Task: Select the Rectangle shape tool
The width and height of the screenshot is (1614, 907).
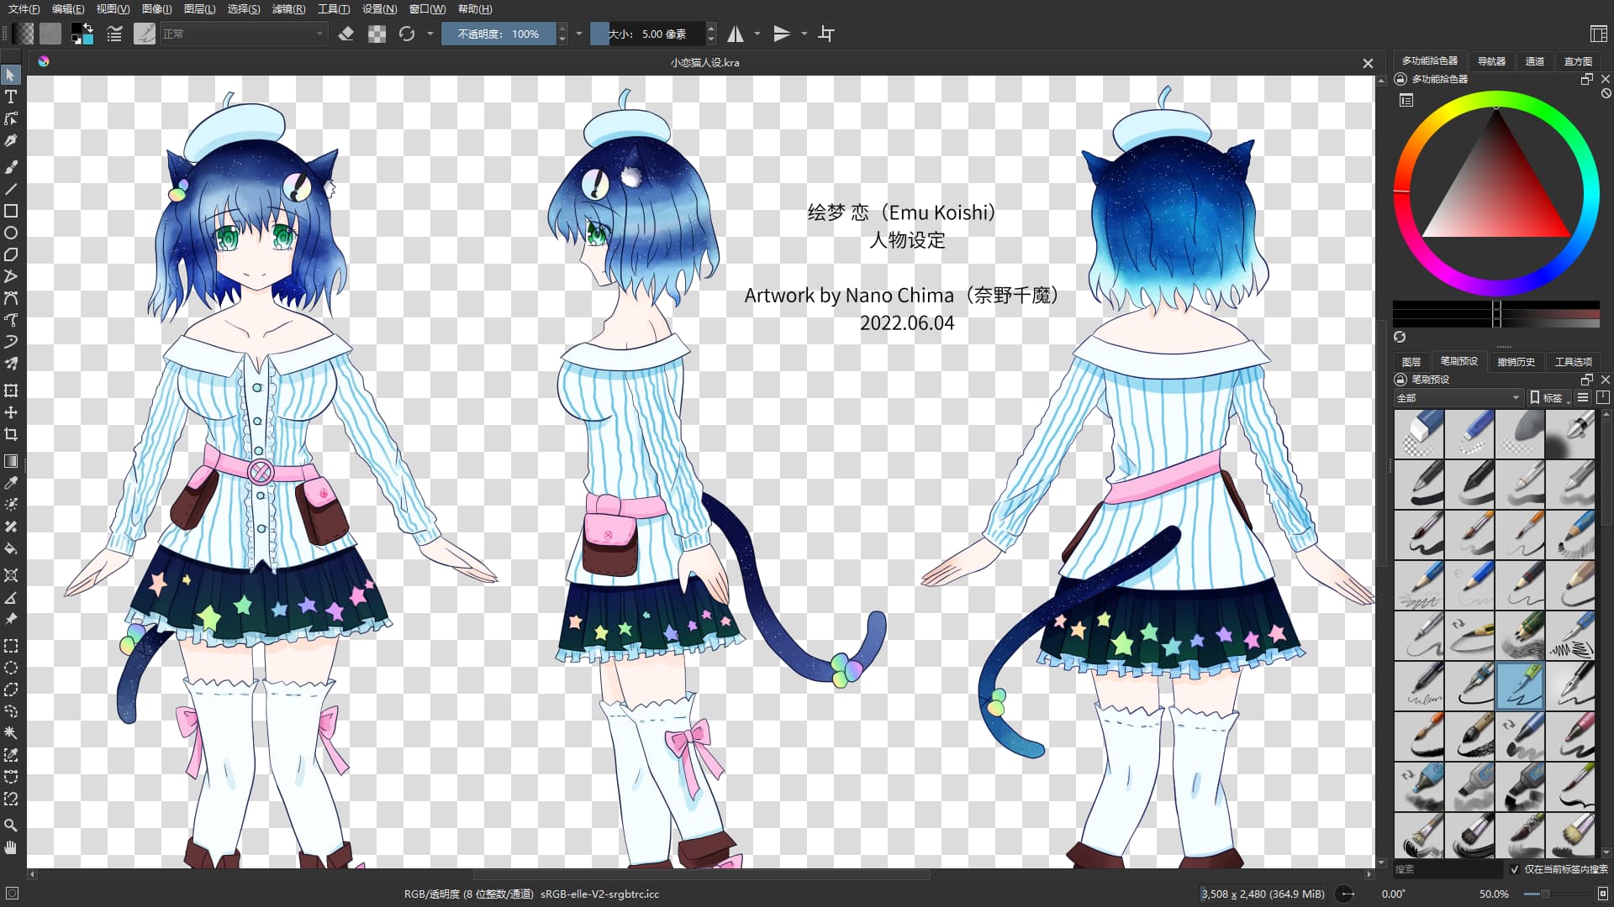Action: pyautogui.click(x=11, y=211)
